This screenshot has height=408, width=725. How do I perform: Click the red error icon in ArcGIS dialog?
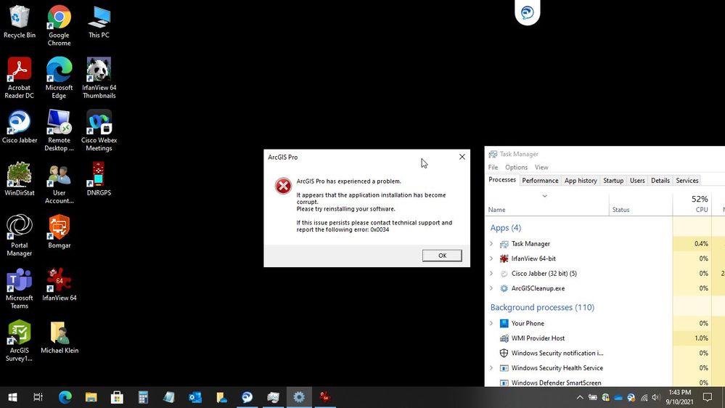[x=283, y=186]
